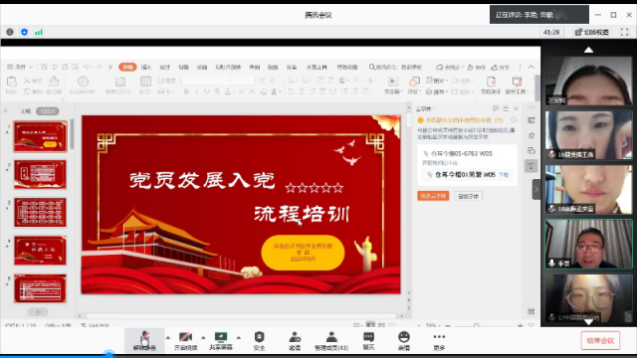Show the meeting info icon at the top-left
The height and width of the screenshot is (358, 637).
pyautogui.click(x=10, y=32)
